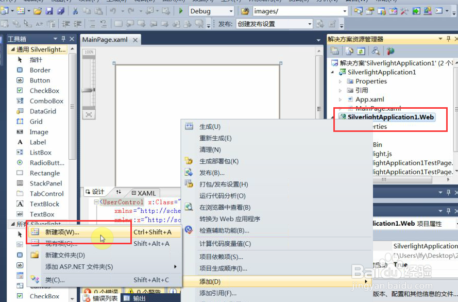Click the Toolbox vertical scrollbar
458x302 pixels.
pos(72,107)
